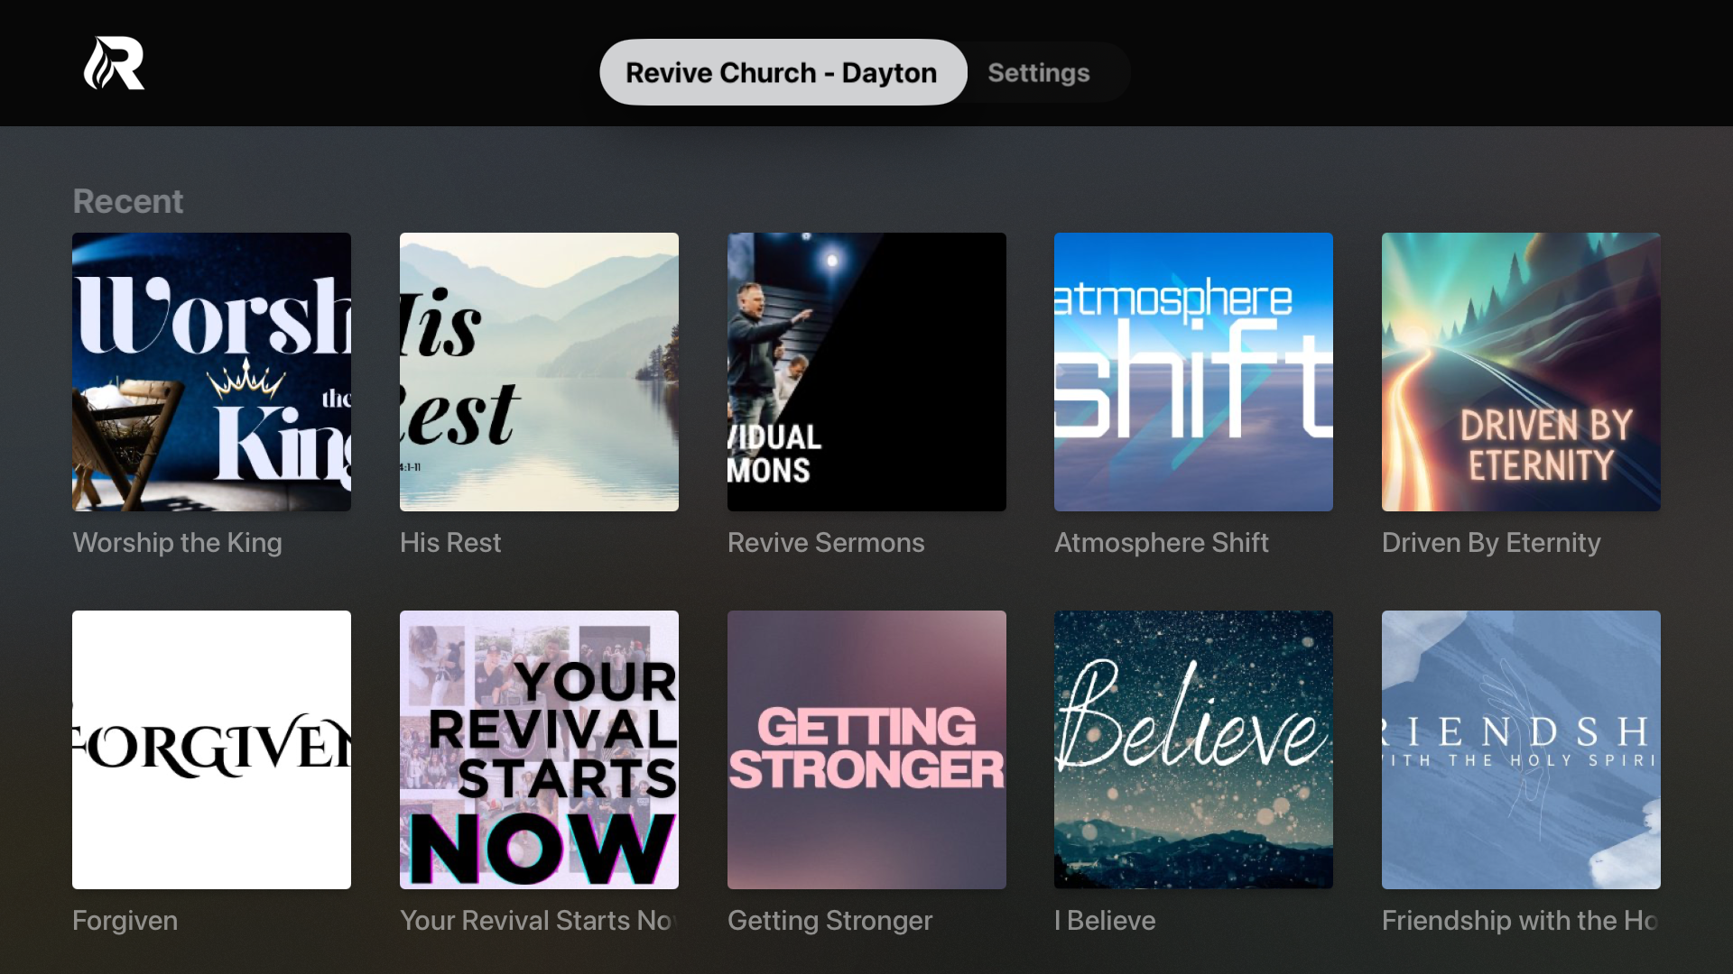This screenshot has height=974, width=1733.
Task: Open Your Revival Starts Now artwork
Action: tap(539, 749)
